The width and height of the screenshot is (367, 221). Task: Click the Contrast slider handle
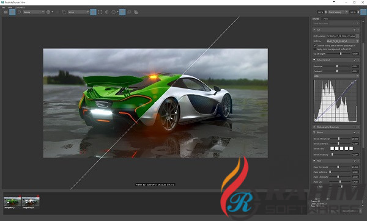pos(337,71)
